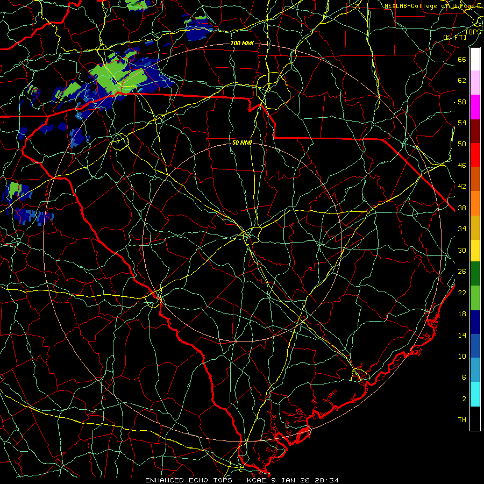Screen dimensions: 484x484
Task: Click the dark green 30 kft legend swatch
Action: [475, 274]
